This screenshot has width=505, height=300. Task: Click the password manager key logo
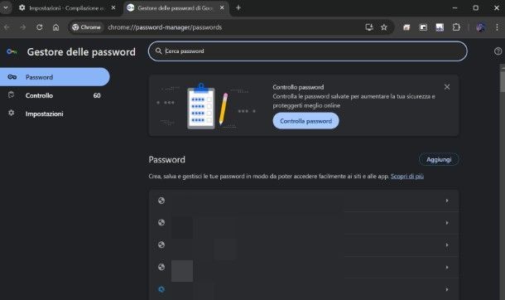12,51
